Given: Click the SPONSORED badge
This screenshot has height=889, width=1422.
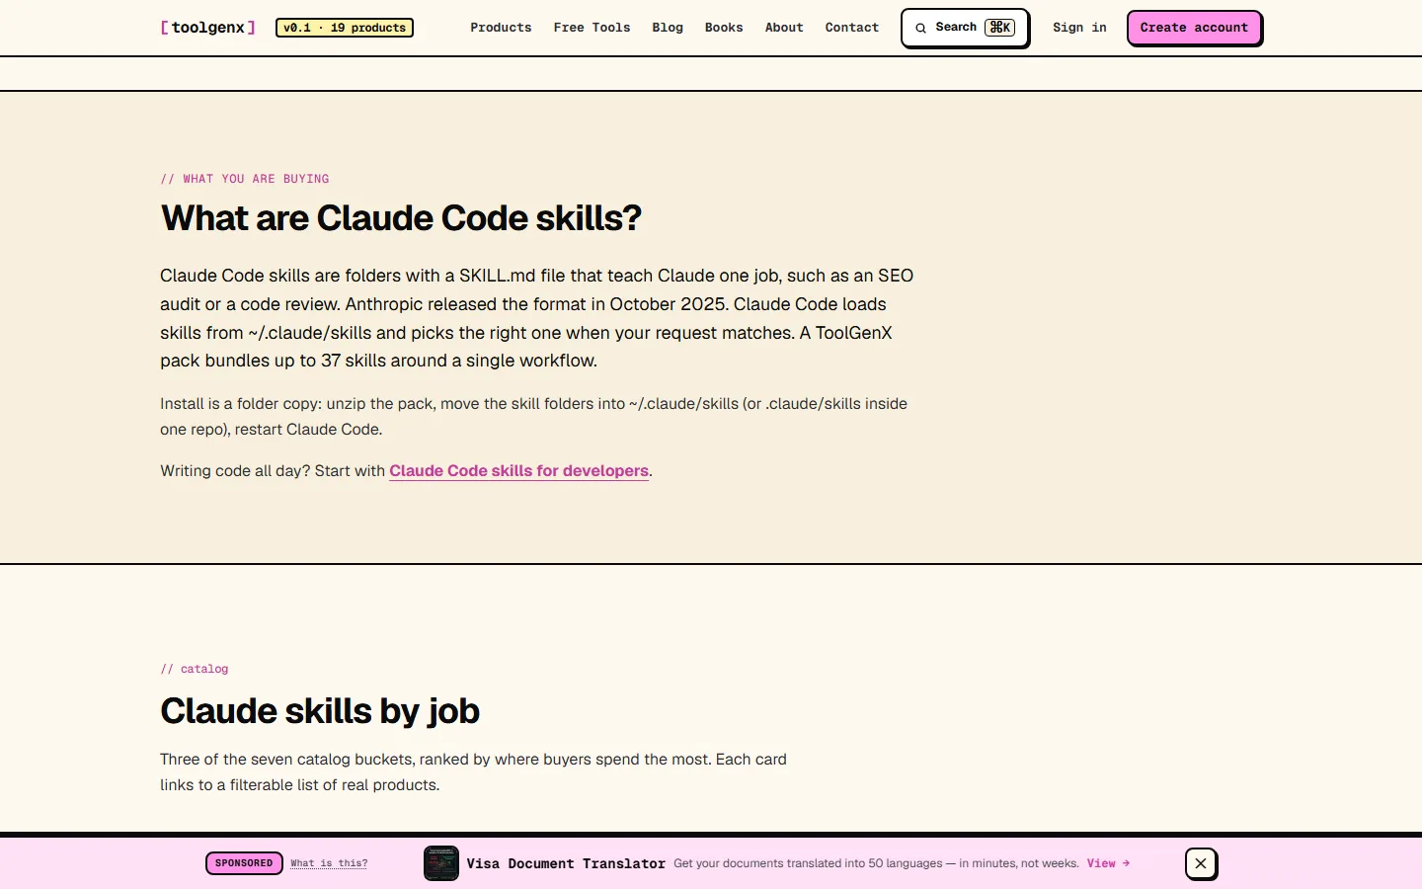Looking at the screenshot, I should pyautogui.click(x=244, y=863).
